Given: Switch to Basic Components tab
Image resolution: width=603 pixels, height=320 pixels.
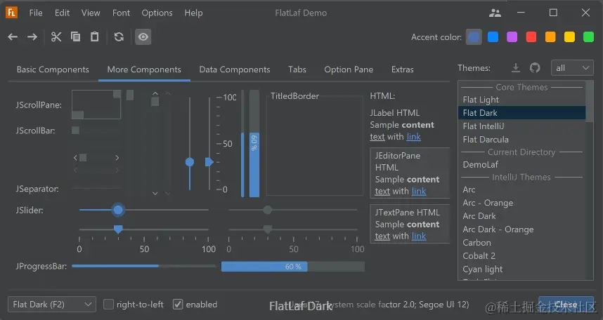Looking at the screenshot, I should click(x=53, y=69).
